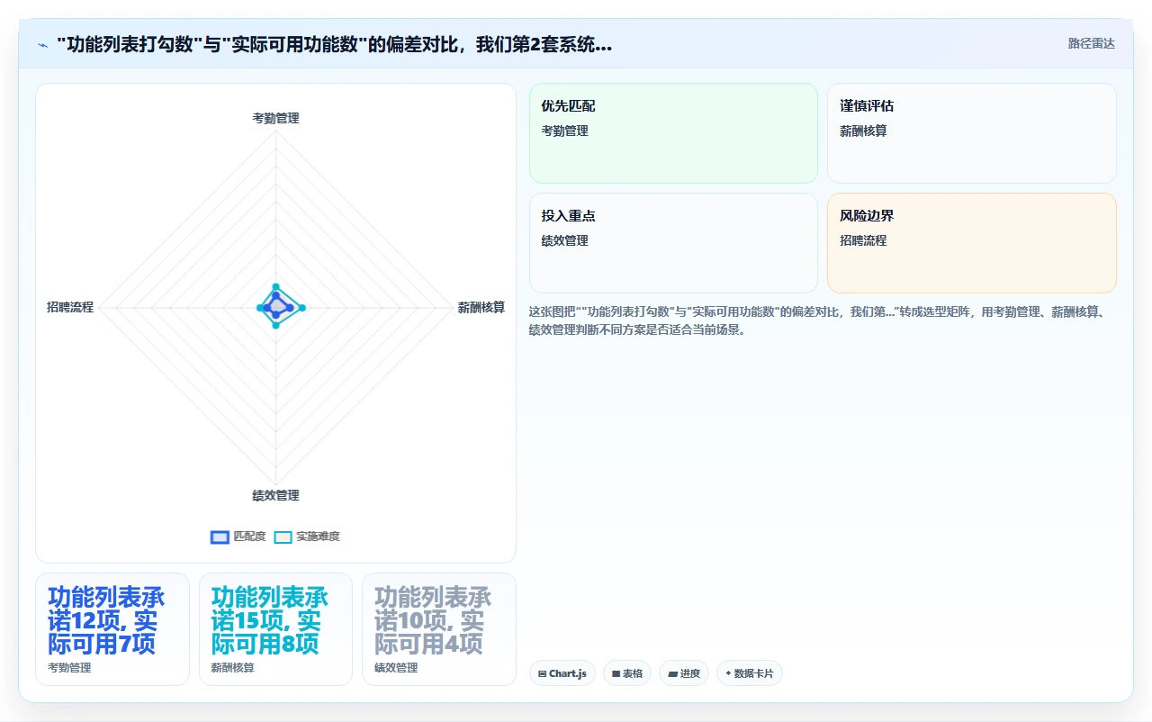Click 薪酬核算 text in 谨慎评估 card
This screenshot has height=722, width=1152.
coord(863,131)
